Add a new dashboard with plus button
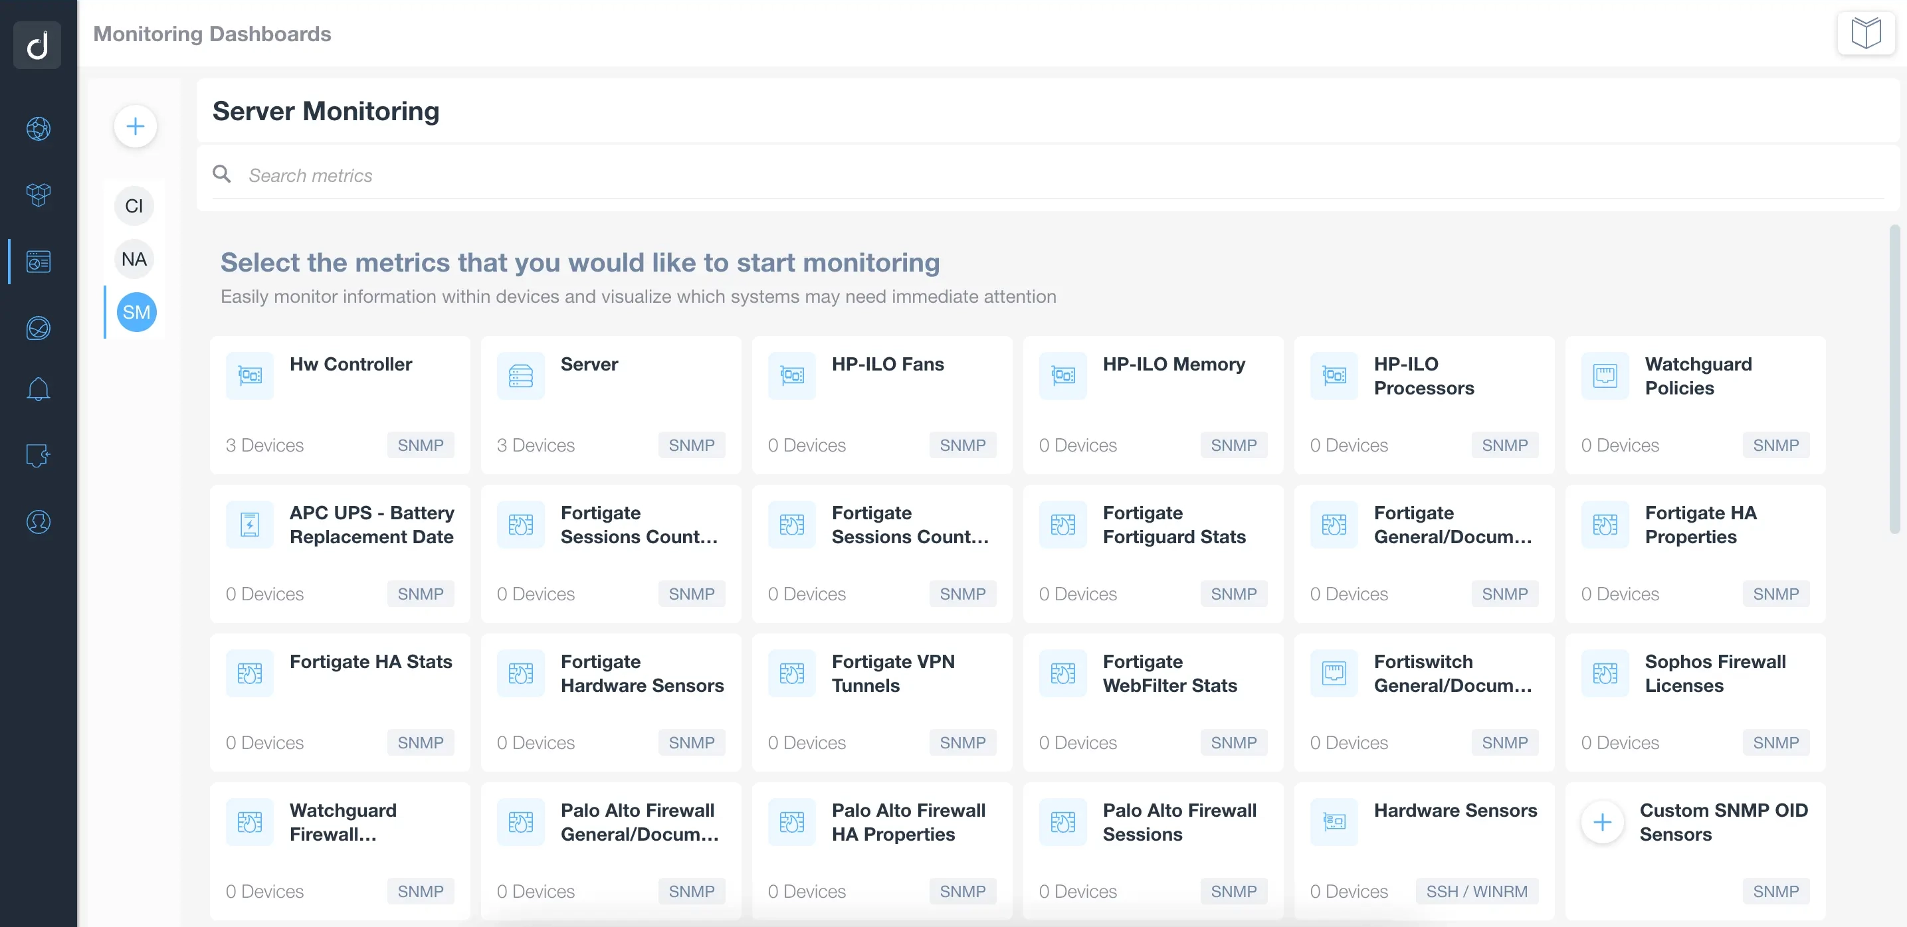Viewport: 1907px width, 927px height. coord(135,127)
